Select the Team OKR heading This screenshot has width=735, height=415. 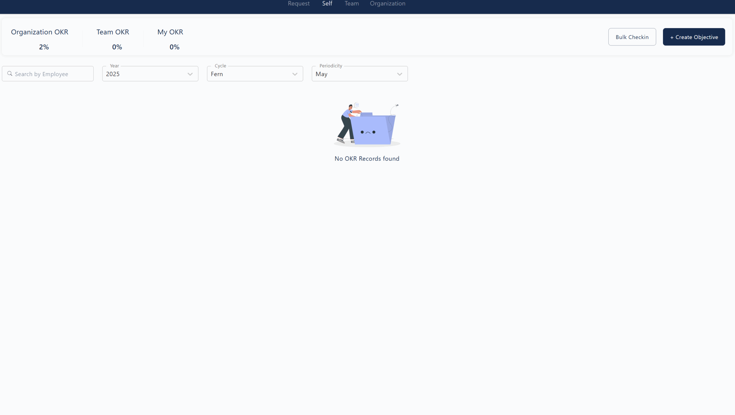[113, 32]
